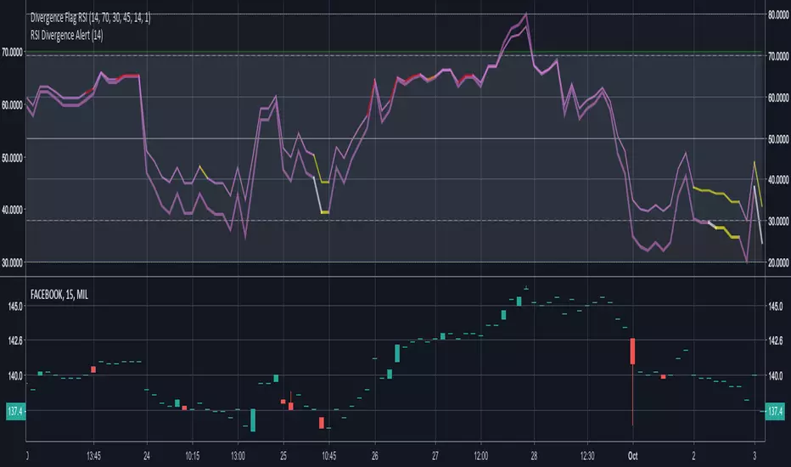Click the Divergence Flag RSI indicator label
This screenshot has height=467, width=791.
tap(90, 18)
